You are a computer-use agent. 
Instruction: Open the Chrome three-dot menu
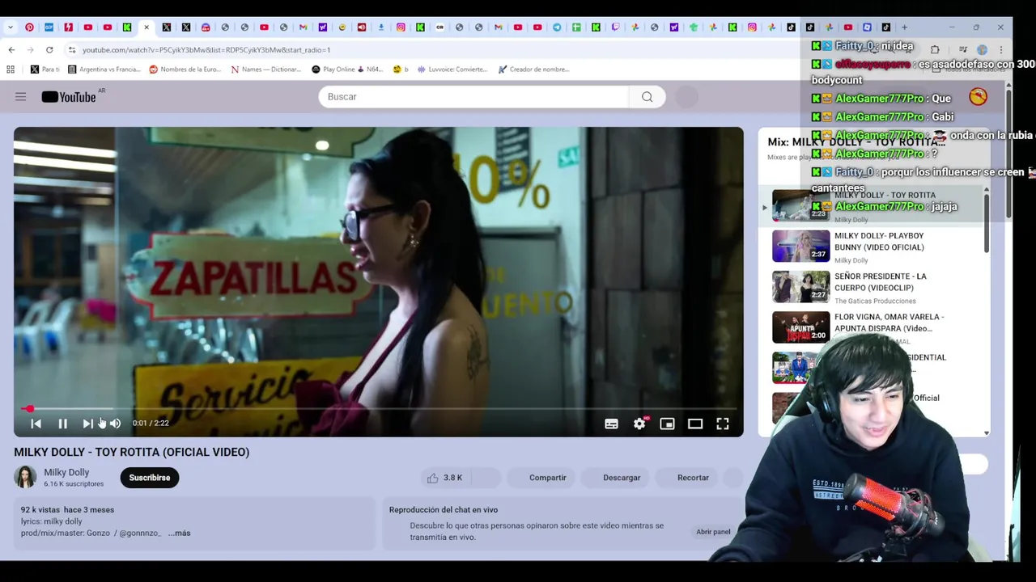1001,49
